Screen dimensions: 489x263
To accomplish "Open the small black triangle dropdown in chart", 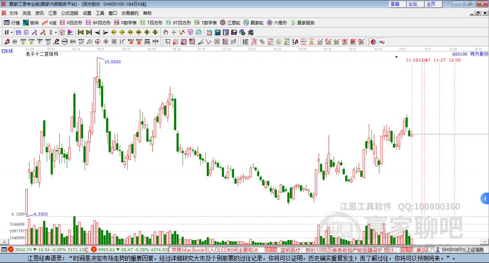I will [x=396, y=57].
